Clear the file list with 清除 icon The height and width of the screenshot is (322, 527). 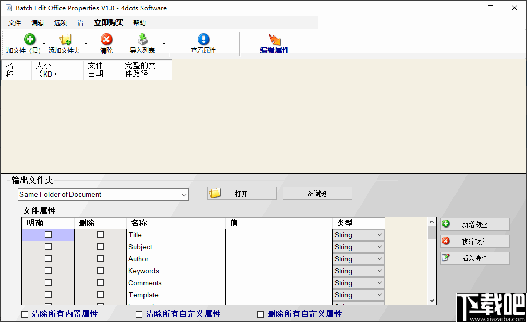106,39
